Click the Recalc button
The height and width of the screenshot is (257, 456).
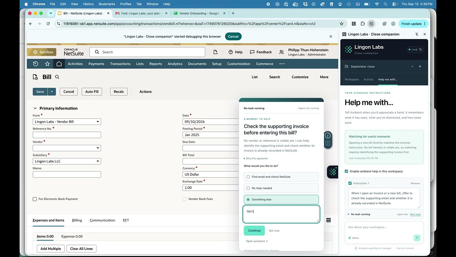(119, 92)
